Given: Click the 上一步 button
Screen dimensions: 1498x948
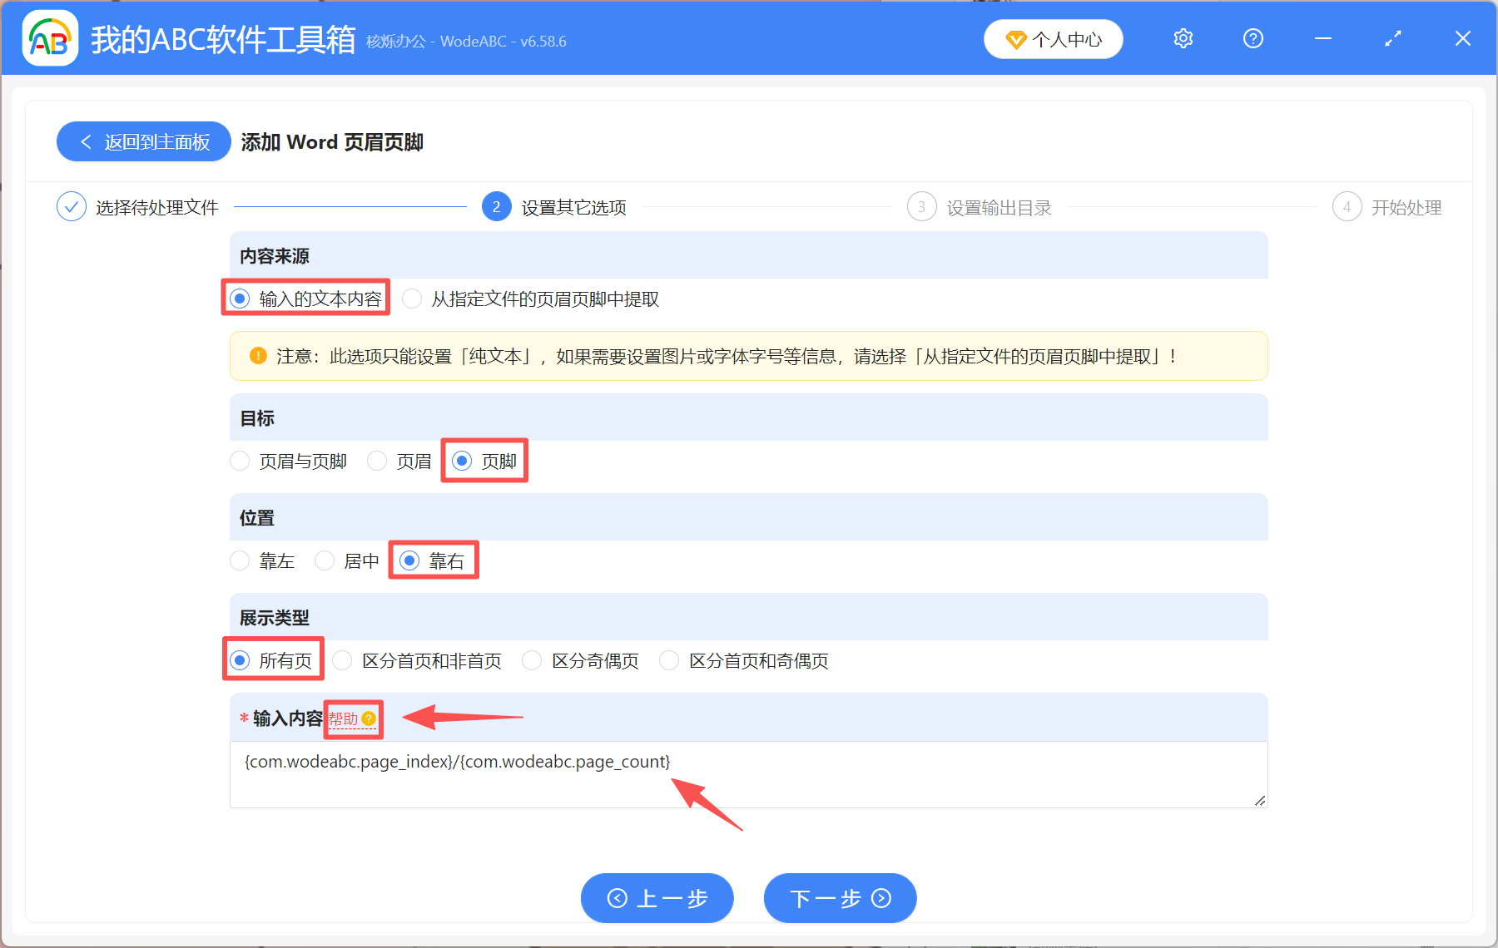Looking at the screenshot, I should (x=657, y=898).
